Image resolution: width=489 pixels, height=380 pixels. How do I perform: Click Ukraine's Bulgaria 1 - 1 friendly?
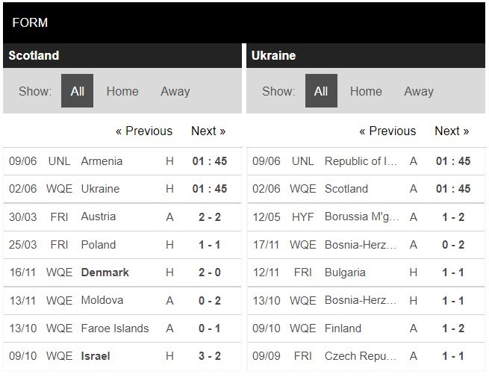pos(345,272)
